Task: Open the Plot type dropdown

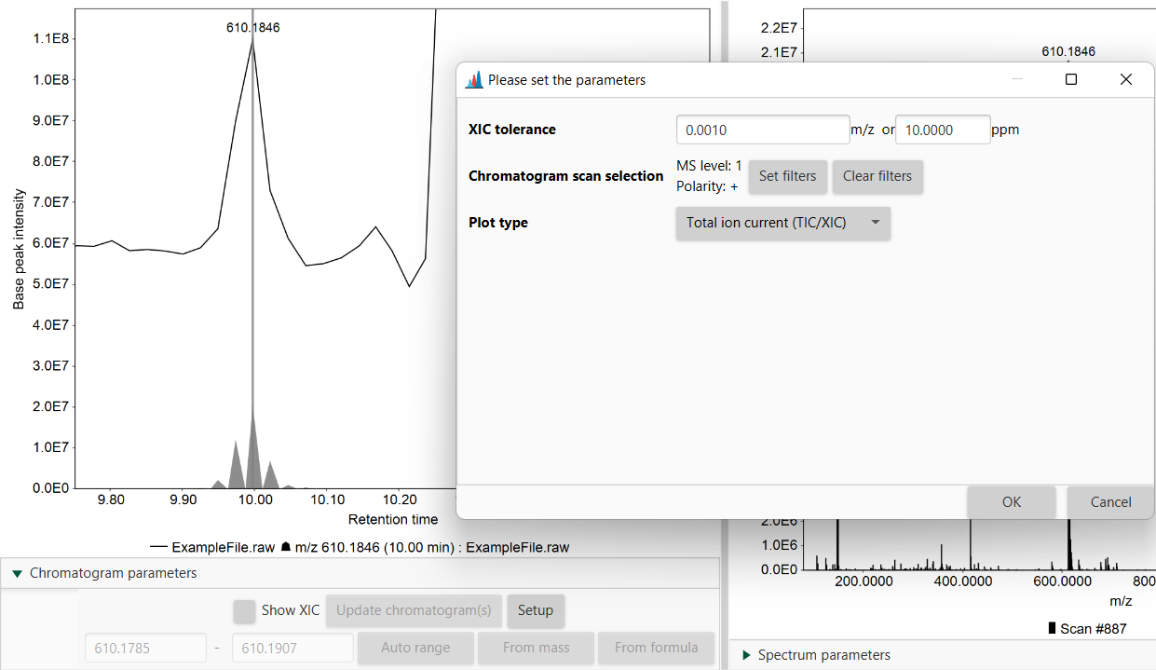Action: pyautogui.click(x=782, y=223)
